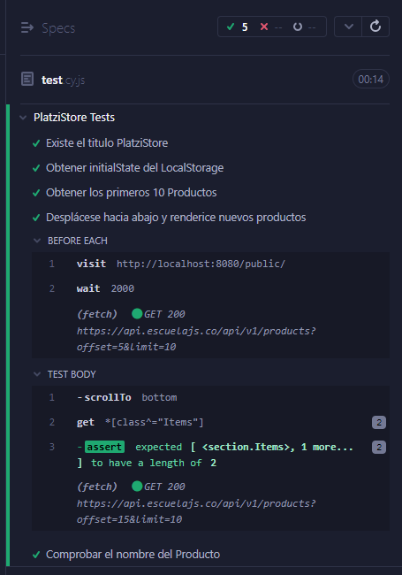Image resolution: width=402 pixels, height=575 pixels.
Task: Click checkmark beside Obtener initialState del LocalStorage
Action: 36,168
